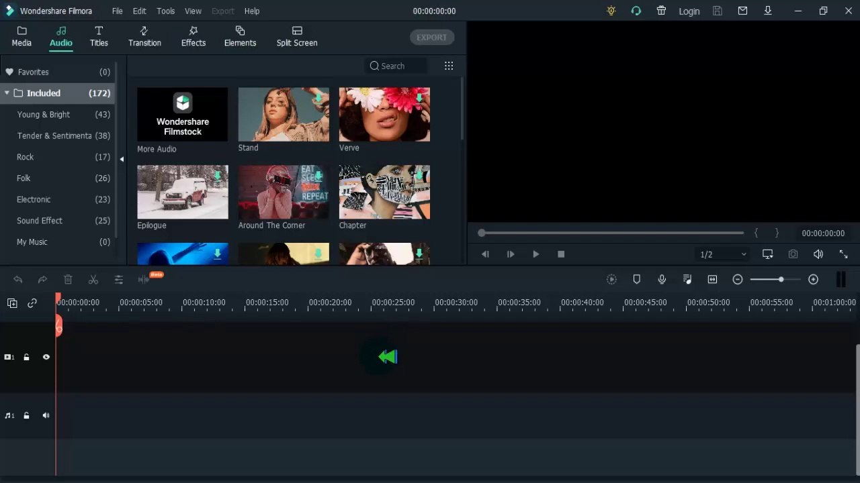This screenshot has height=483, width=860.
Task: Select the Stand audio thumbnail
Action: (x=284, y=114)
